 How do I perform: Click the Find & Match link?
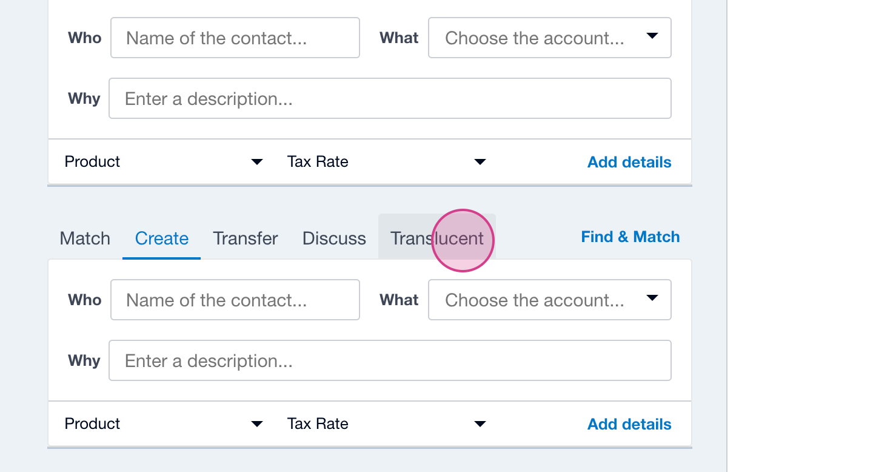[630, 237]
